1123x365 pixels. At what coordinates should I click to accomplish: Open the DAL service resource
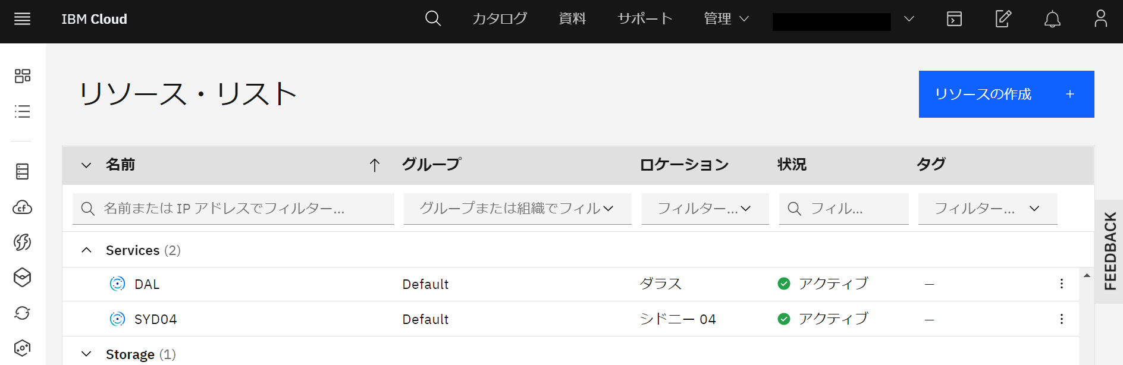pos(147,284)
